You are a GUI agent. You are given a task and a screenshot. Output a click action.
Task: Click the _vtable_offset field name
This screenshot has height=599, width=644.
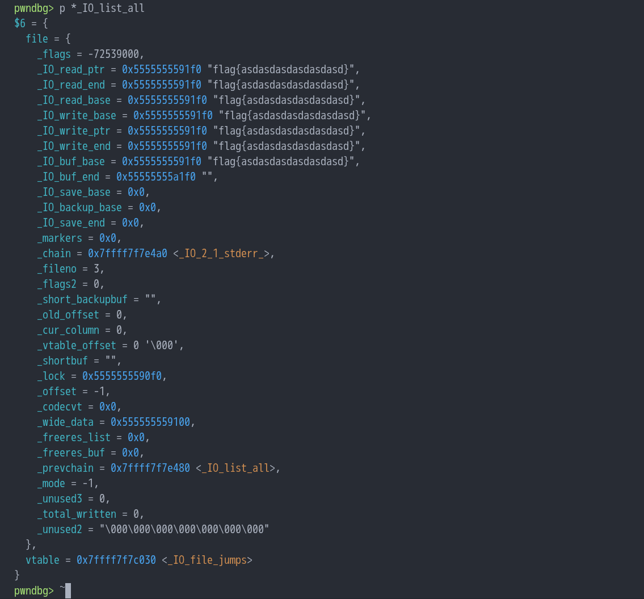(x=77, y=346)
